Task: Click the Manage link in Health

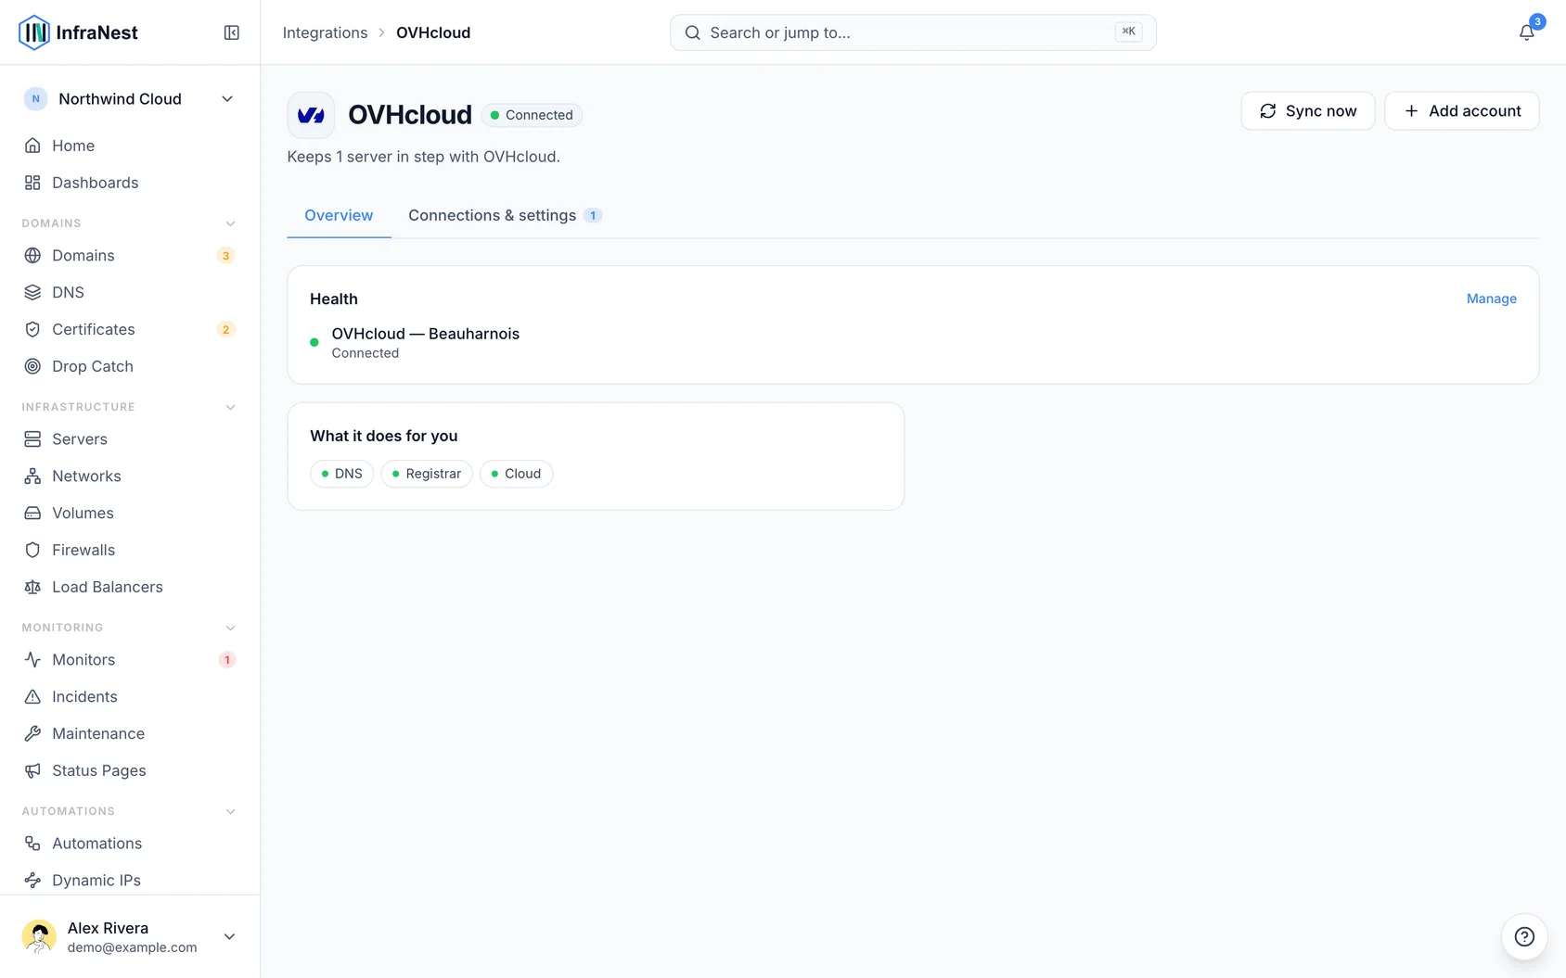Action: coord(1491,298)
